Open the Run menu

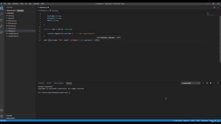(30, 4)
